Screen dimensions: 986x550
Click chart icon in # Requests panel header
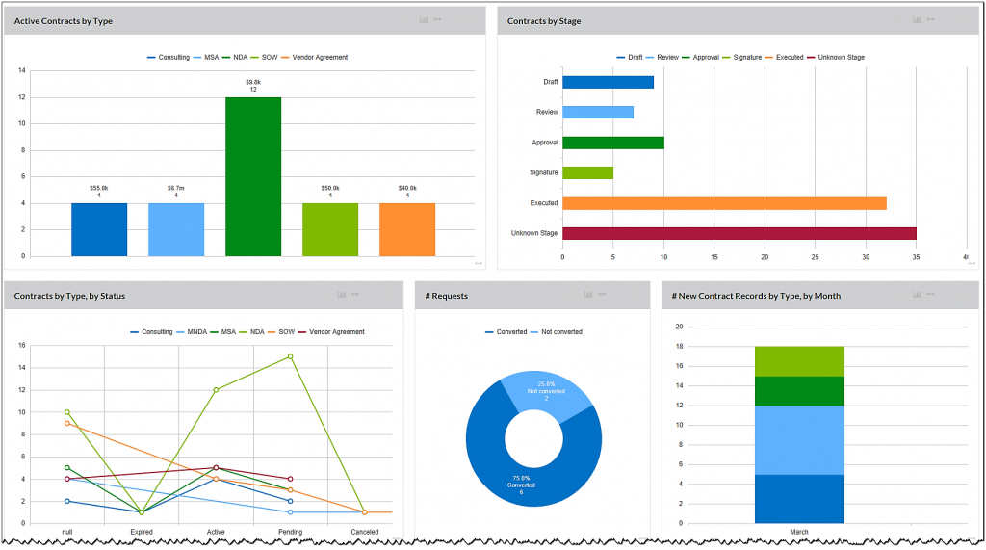[x=588, y=295]
